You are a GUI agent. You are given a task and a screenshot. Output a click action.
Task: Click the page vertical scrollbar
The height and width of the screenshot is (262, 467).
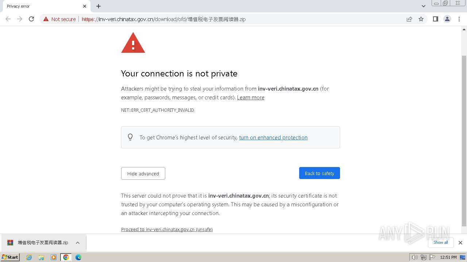click(x=464, y=140)
